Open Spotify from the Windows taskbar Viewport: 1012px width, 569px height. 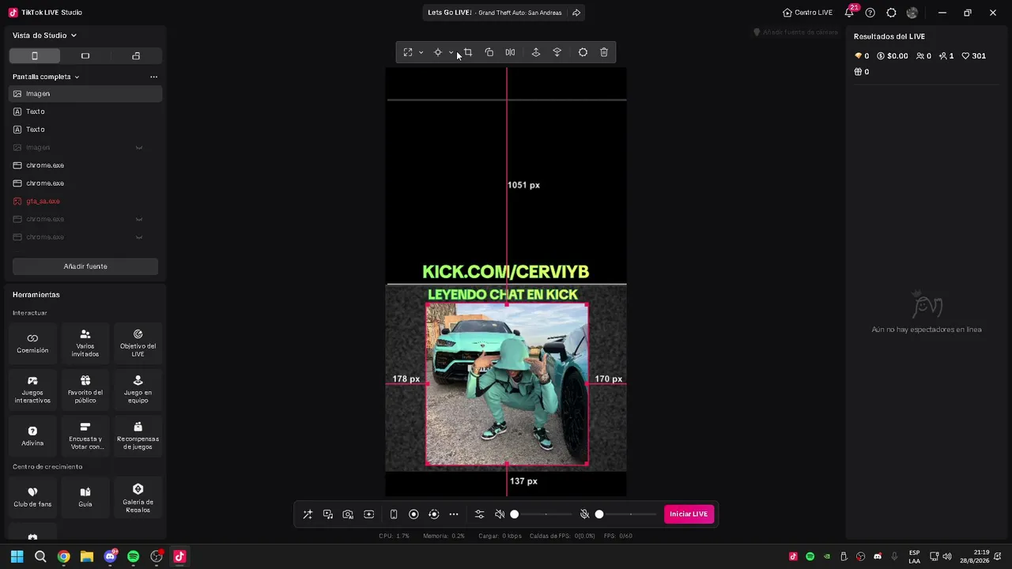coord(133,556)
